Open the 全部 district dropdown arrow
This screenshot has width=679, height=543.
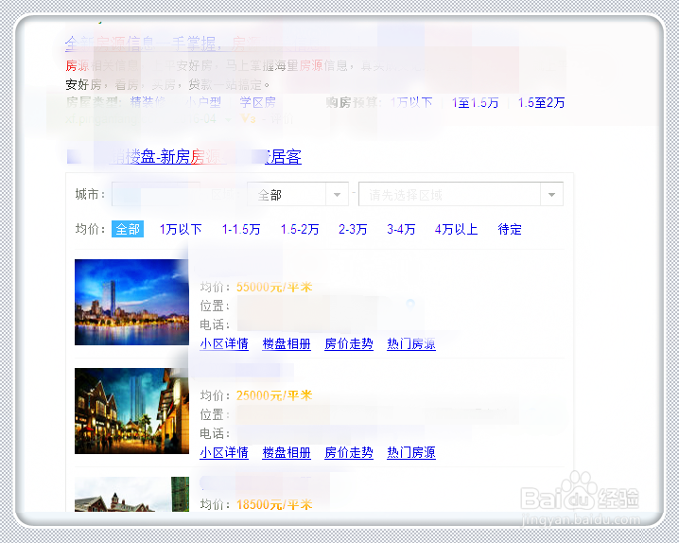click(x=337, y=195)
